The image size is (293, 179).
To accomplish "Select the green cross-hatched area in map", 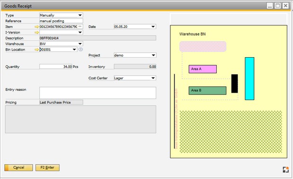I will point(231,132).
